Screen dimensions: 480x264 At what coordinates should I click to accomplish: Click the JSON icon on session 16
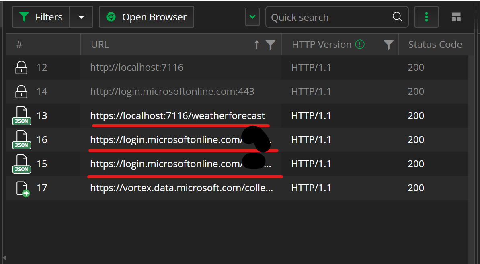pyautogui.click(x=21, y=140)
